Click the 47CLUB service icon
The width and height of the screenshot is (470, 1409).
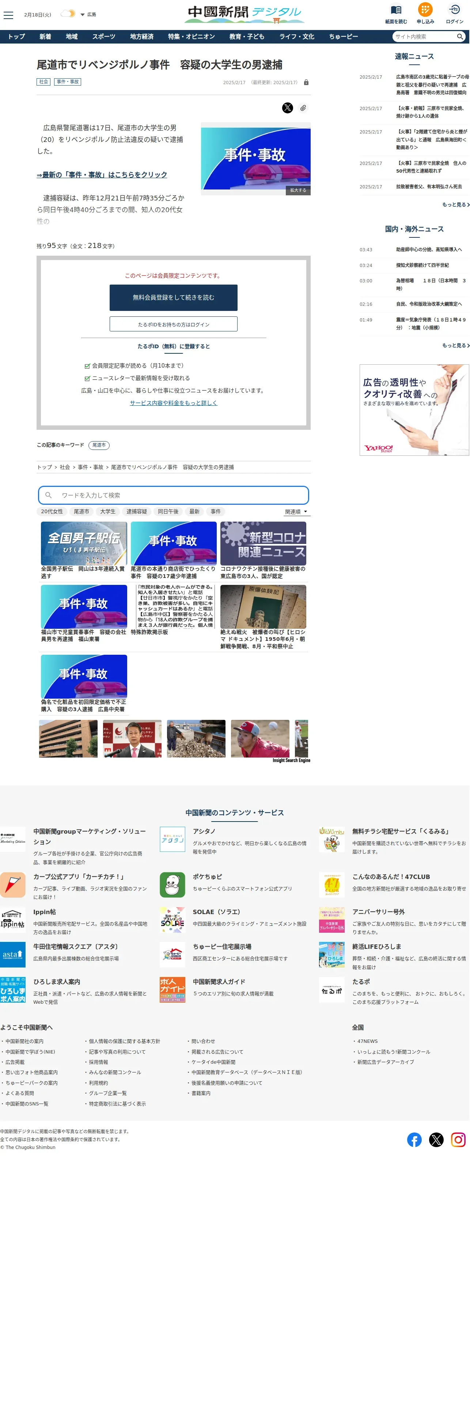point(332,885)
